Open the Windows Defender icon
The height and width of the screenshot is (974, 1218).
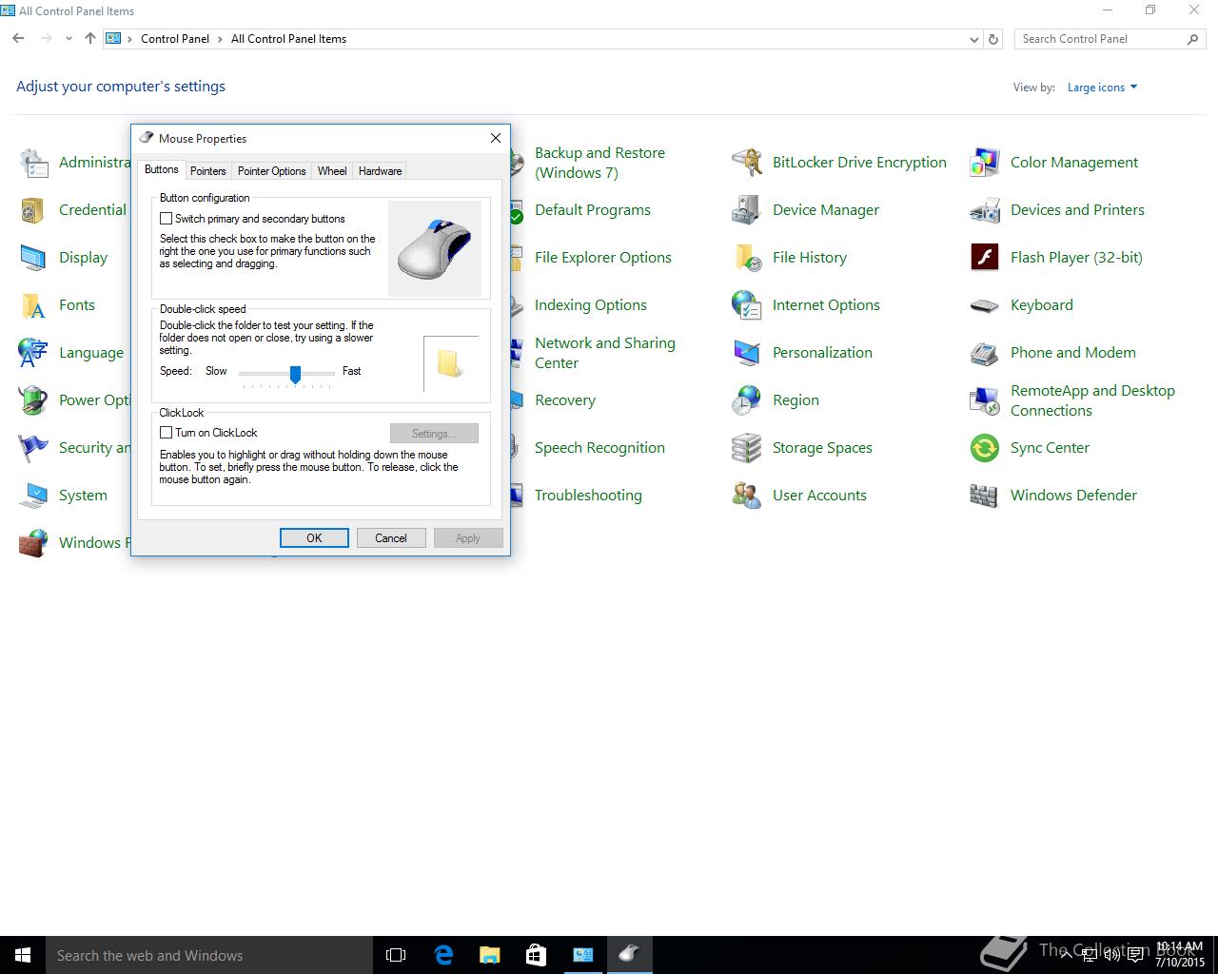985,496
